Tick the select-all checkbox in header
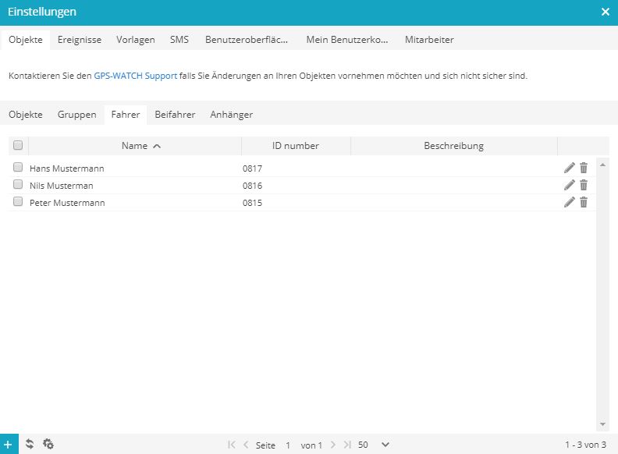618x454 pixels. (18, 145)
